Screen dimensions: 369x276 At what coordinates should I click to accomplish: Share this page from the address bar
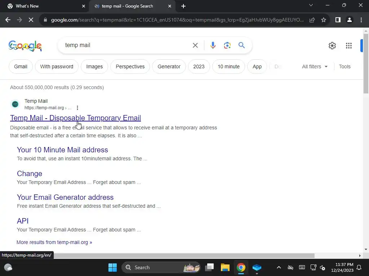(x=312, y=20)
